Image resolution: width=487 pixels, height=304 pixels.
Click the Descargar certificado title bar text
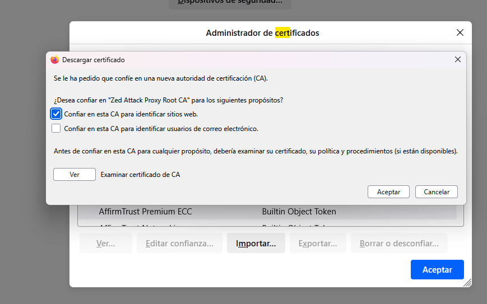click(x=94, y=59)
